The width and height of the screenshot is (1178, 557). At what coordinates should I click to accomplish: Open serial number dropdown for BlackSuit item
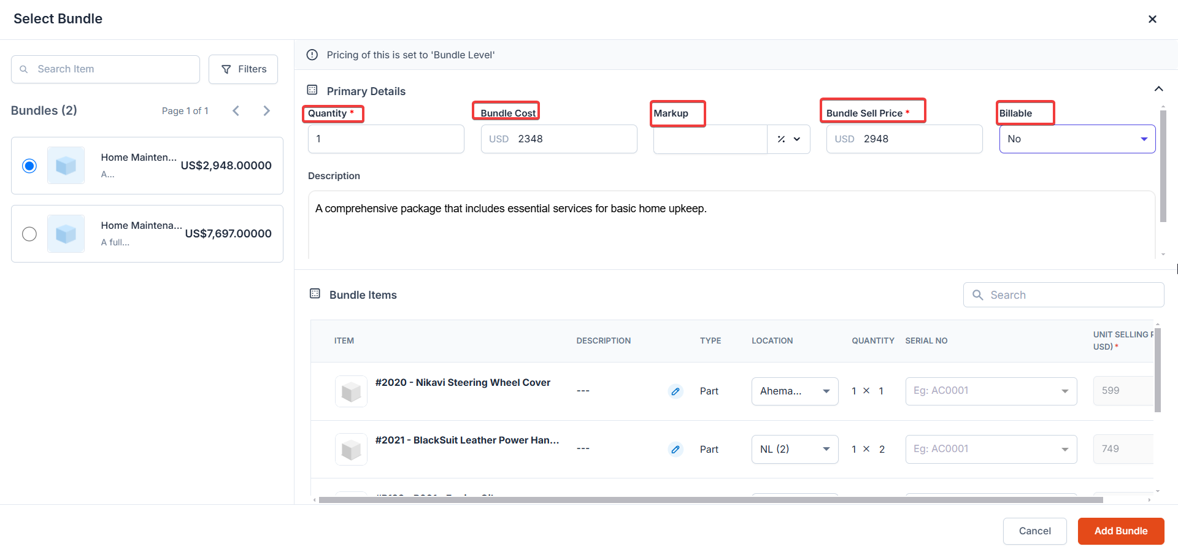[991, 450]
